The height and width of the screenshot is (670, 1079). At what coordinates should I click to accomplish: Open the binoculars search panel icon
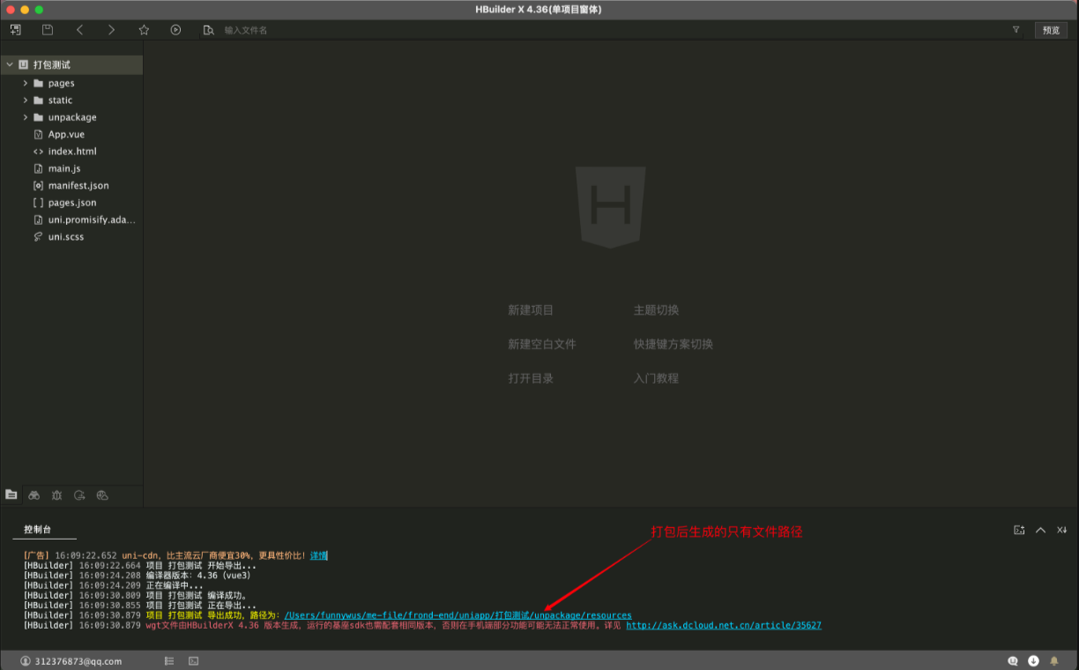pyautogui.click(x=34, y=495)
